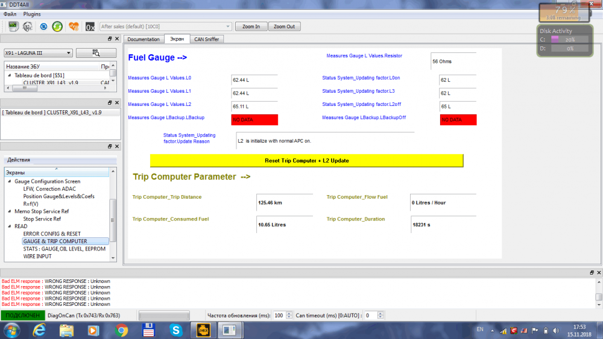Switch to the Documentation tab
The image size is (603, 339).
pos(144,39)
